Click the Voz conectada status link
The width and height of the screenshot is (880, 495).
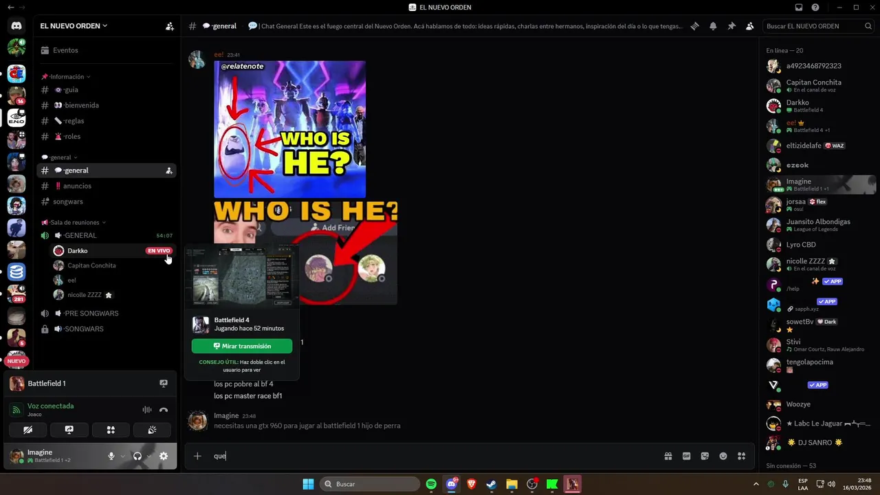50,406
